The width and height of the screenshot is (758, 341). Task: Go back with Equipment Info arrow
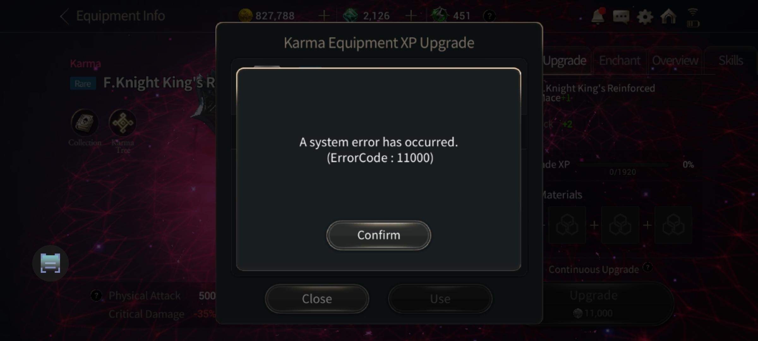click(64, 16)
